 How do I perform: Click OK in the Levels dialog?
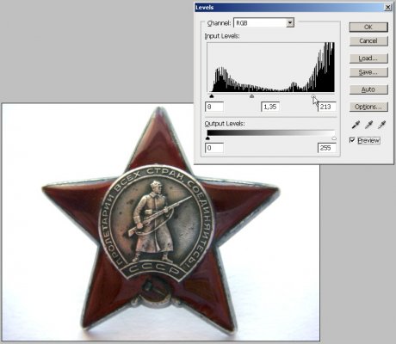[x=368, y=28]
